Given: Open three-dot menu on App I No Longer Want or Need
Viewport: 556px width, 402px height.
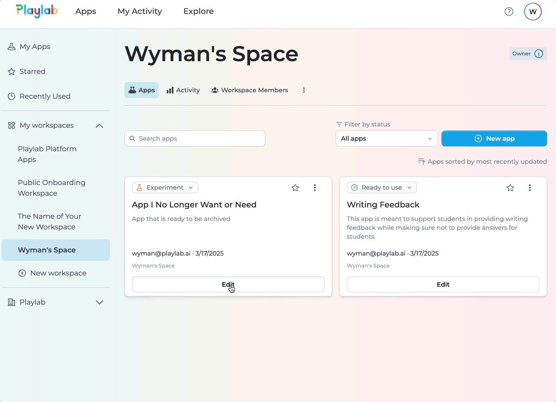Looking at the screenshot, I should (x=315, y=188).
